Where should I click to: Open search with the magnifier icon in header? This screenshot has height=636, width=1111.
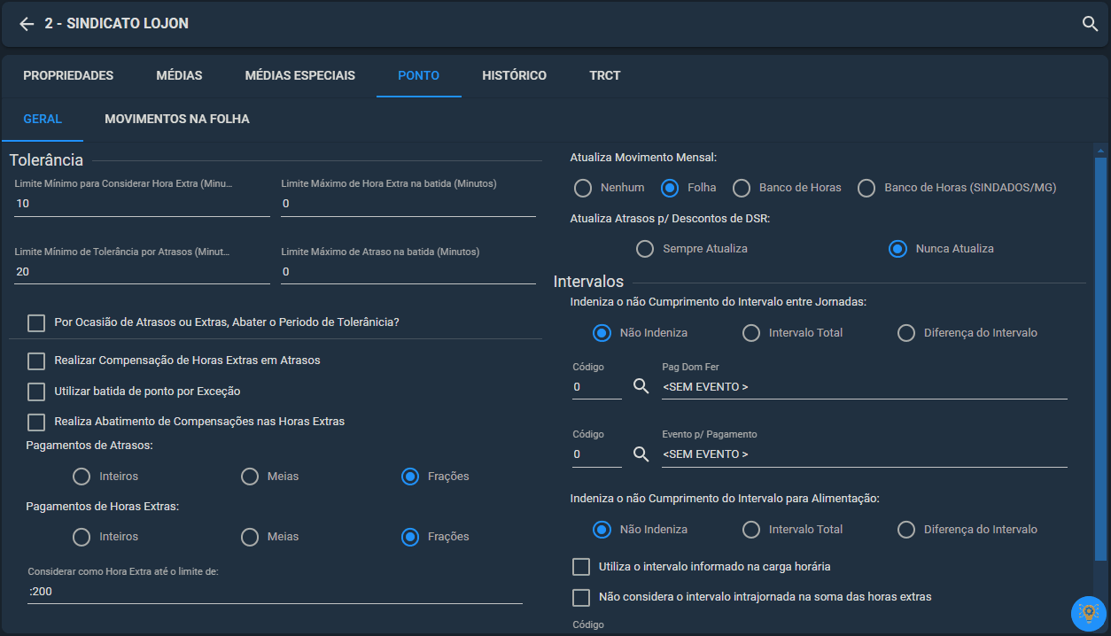pos(1091,24)
